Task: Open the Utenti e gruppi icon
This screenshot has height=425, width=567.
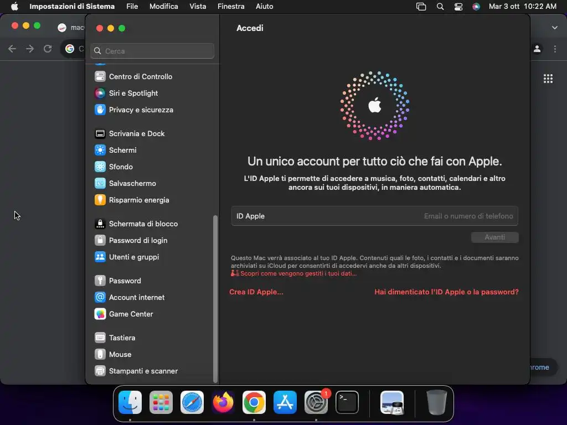Action: click(x=100, y=257)
